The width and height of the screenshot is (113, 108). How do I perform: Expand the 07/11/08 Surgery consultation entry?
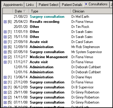[x=5, y=102]
